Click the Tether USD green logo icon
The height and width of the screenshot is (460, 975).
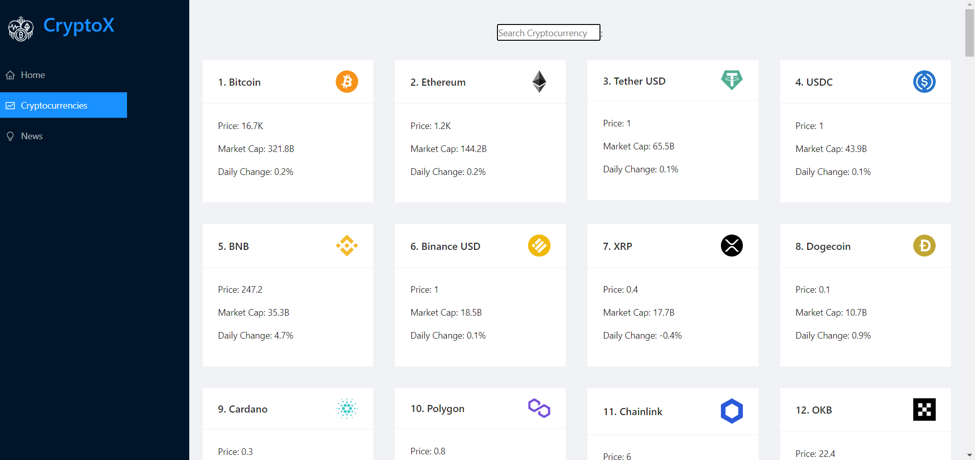pyautogui.click(x=732, y=80)
